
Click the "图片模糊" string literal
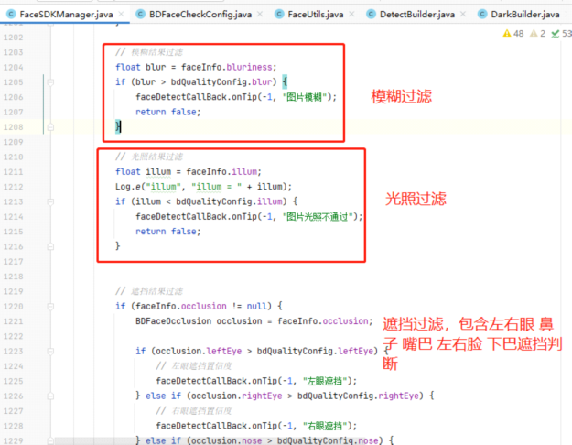(x=305, y=97)
